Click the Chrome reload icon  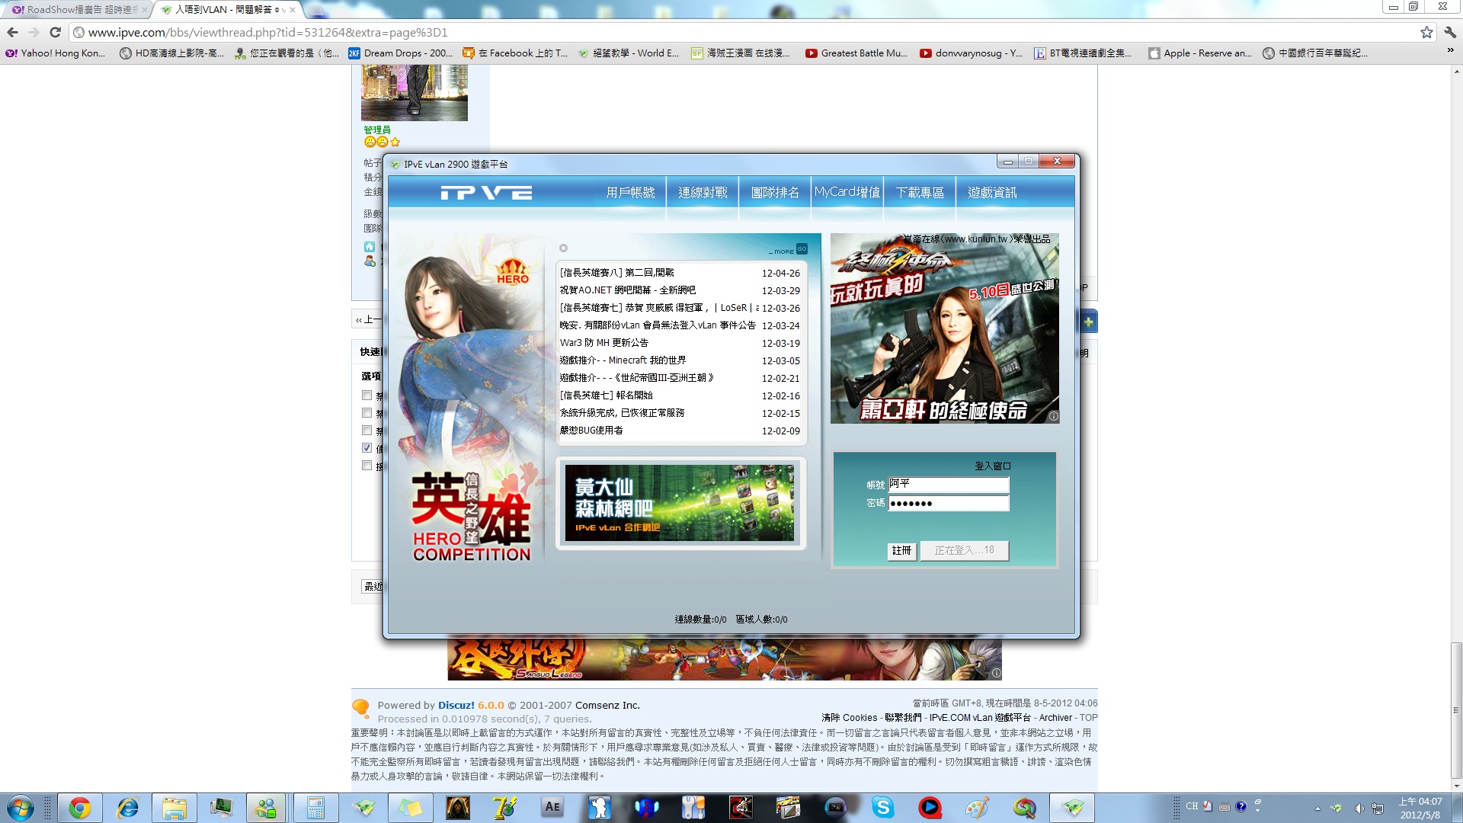[55, 32]
